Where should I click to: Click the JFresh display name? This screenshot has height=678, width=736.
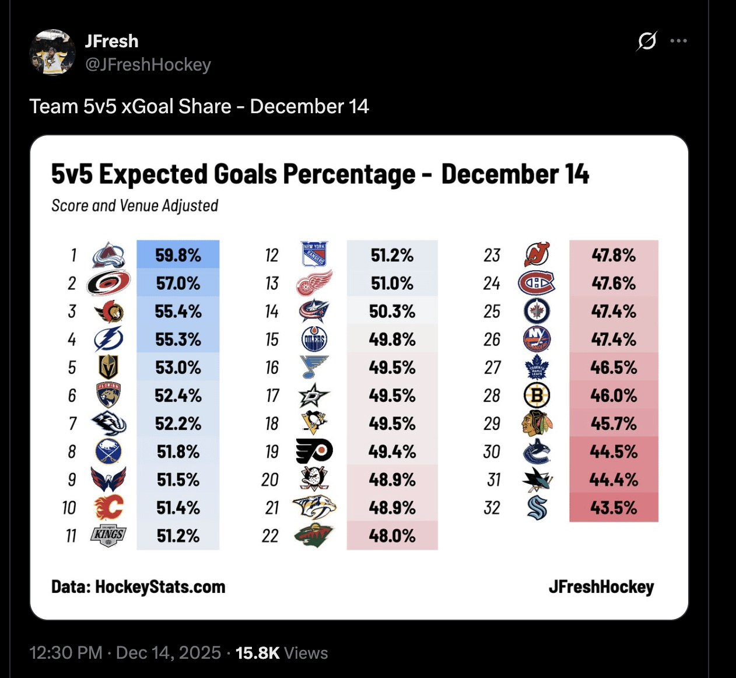(x=111, y=41)
